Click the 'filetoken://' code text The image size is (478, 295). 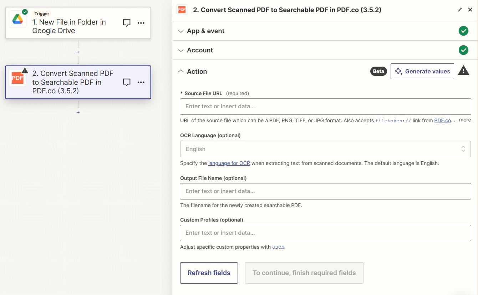393,121
